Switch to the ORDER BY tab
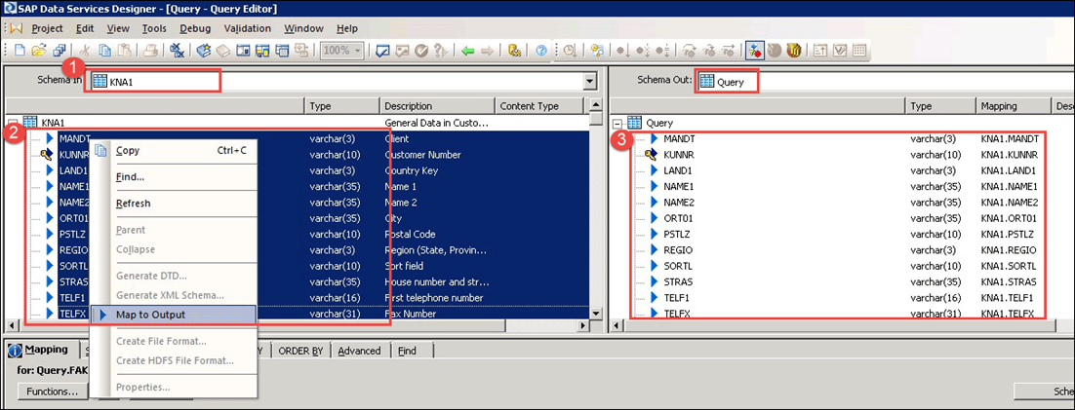 [x=300, y=351]
